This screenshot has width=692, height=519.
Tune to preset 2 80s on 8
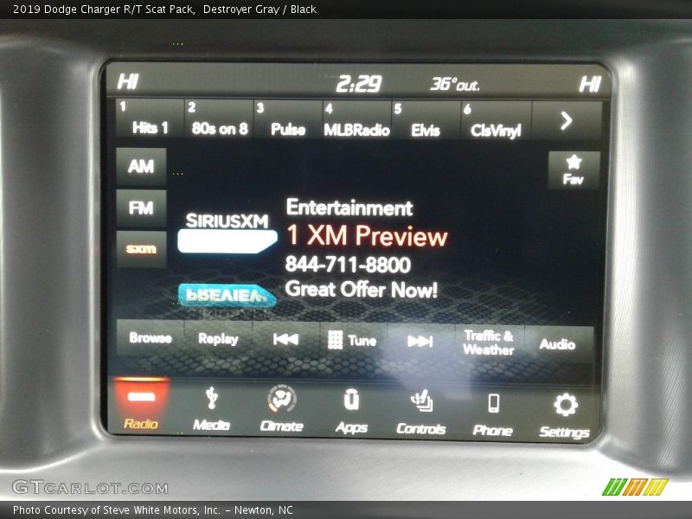220,119
